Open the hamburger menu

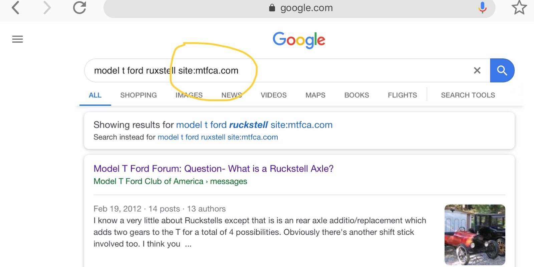[x=17, y=39]
